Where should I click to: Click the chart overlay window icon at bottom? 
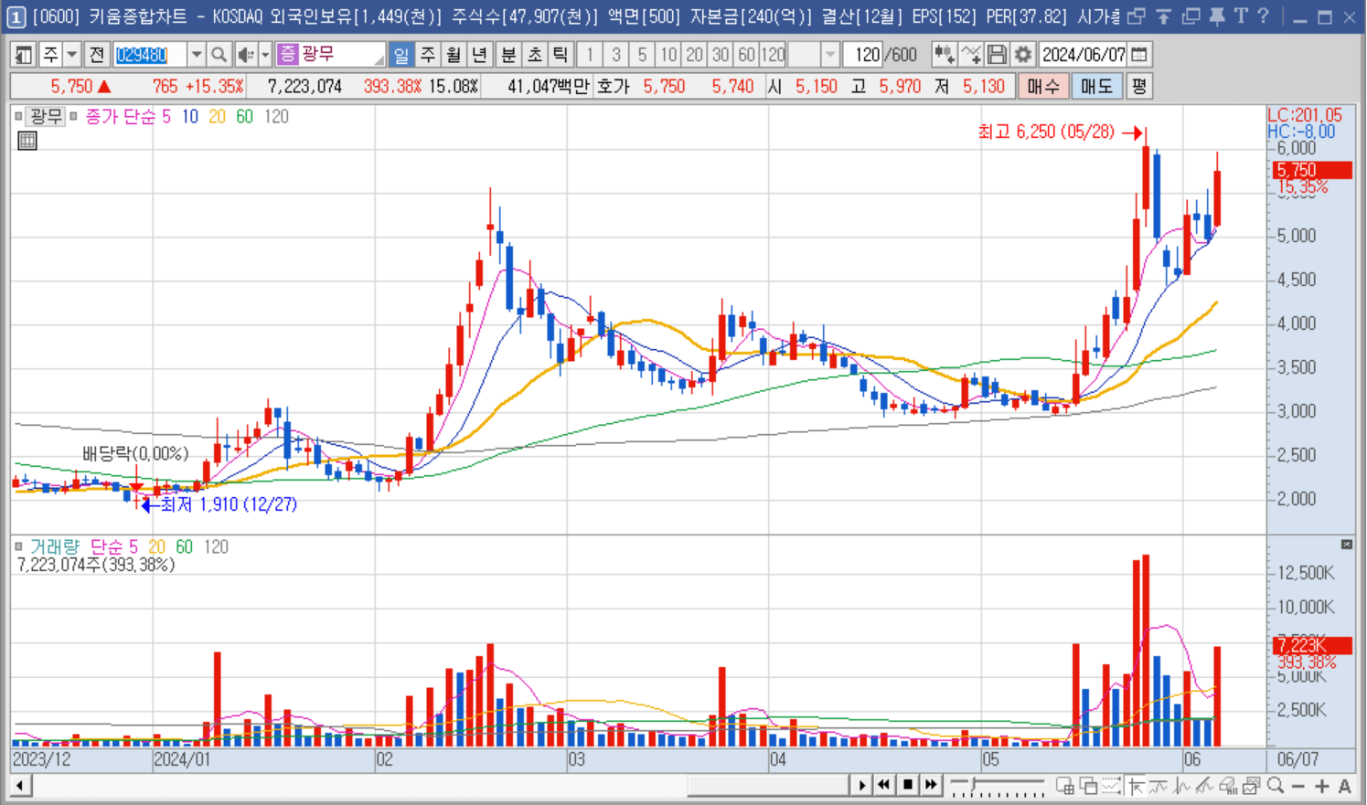[1088, 786]
